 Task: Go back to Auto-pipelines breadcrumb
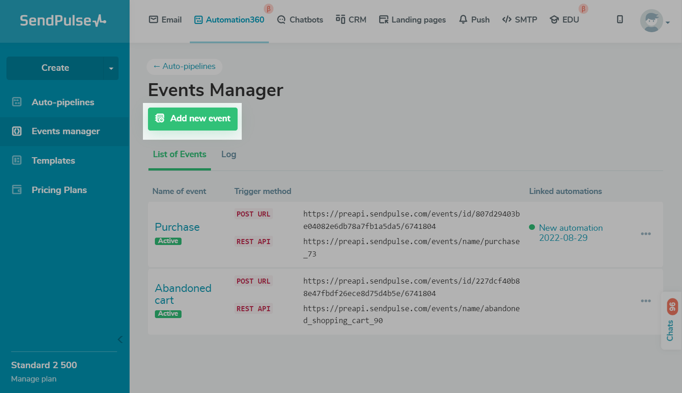click(x=184, y=66)
